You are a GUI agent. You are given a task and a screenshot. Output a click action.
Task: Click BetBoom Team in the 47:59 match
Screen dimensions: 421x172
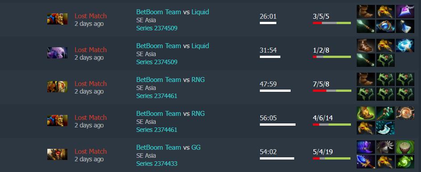click(x=158, y=80)
